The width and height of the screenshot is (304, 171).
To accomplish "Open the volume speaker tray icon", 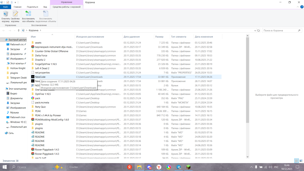I will (271, 167).
